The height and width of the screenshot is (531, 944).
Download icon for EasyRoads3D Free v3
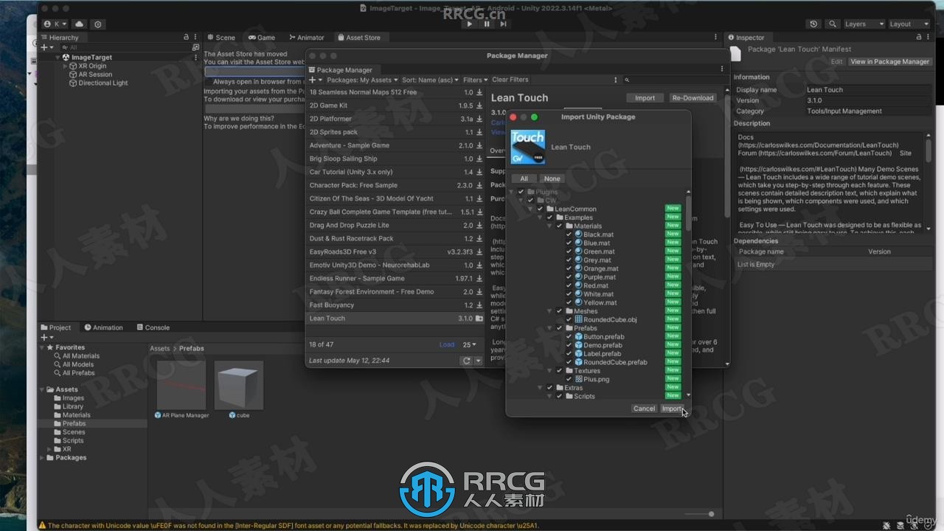[x=479, y=251]
